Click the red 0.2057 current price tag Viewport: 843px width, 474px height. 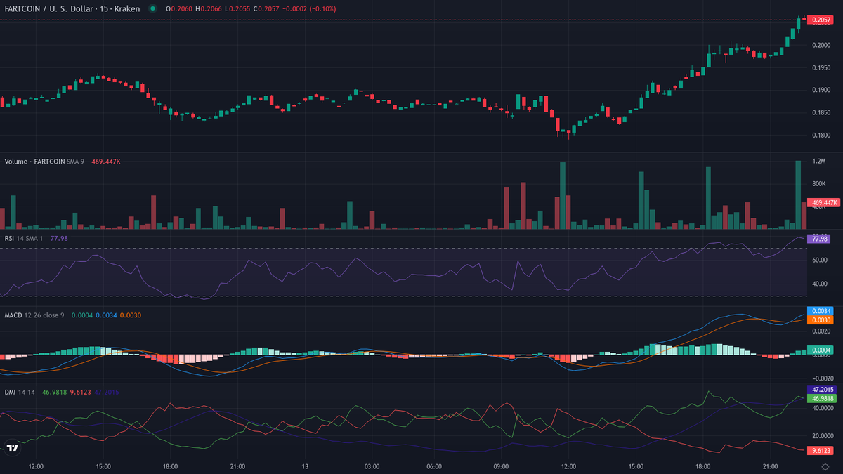[x=821, y=20]
